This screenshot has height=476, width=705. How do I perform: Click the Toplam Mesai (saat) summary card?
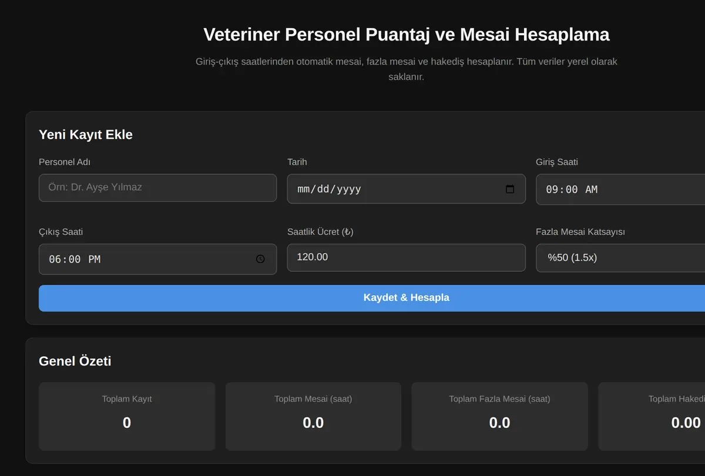tap(313, 416)
